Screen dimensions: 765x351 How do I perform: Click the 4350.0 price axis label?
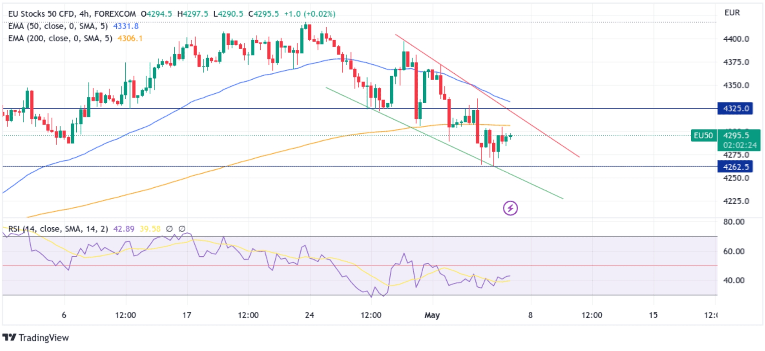coord(736,85)
